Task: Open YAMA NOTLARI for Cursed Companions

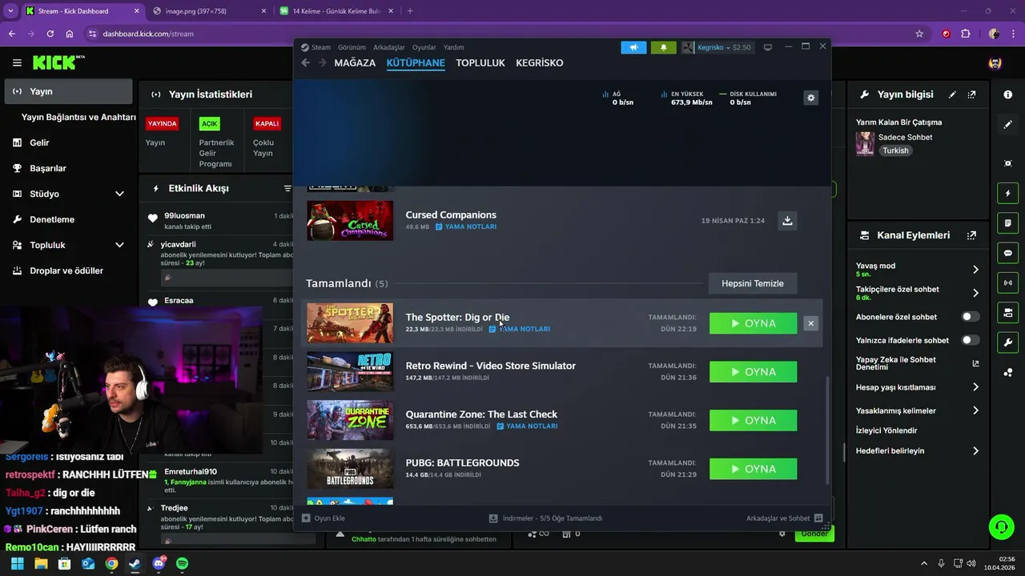Action: 466,227
